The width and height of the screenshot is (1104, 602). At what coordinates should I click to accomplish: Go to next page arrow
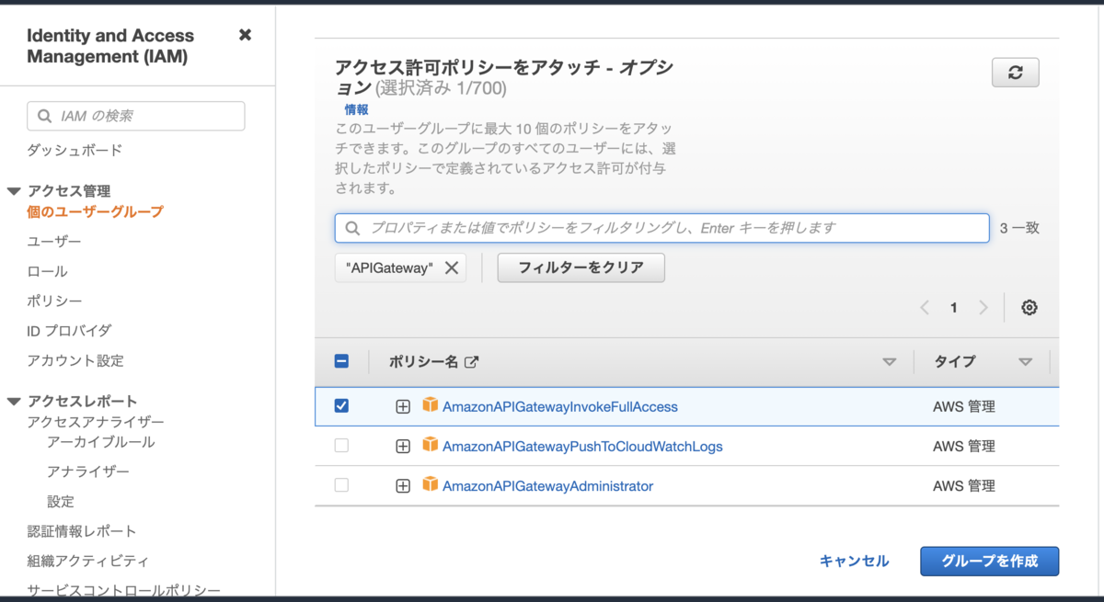[x=983, y=308]
